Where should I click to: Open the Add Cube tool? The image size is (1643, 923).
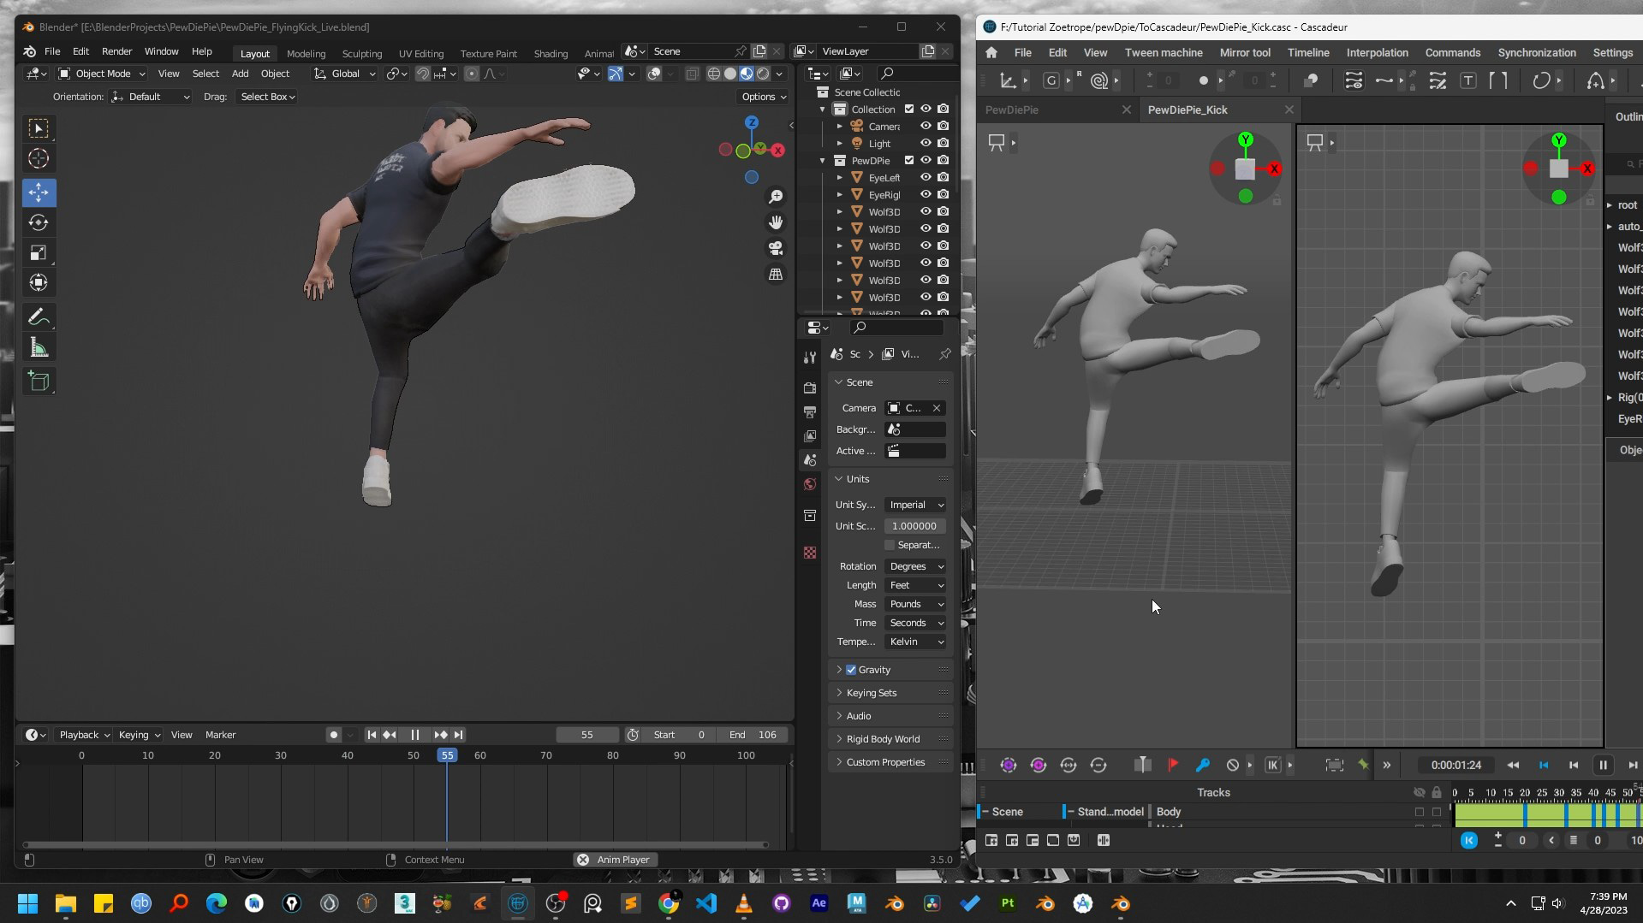pos(39,382)
